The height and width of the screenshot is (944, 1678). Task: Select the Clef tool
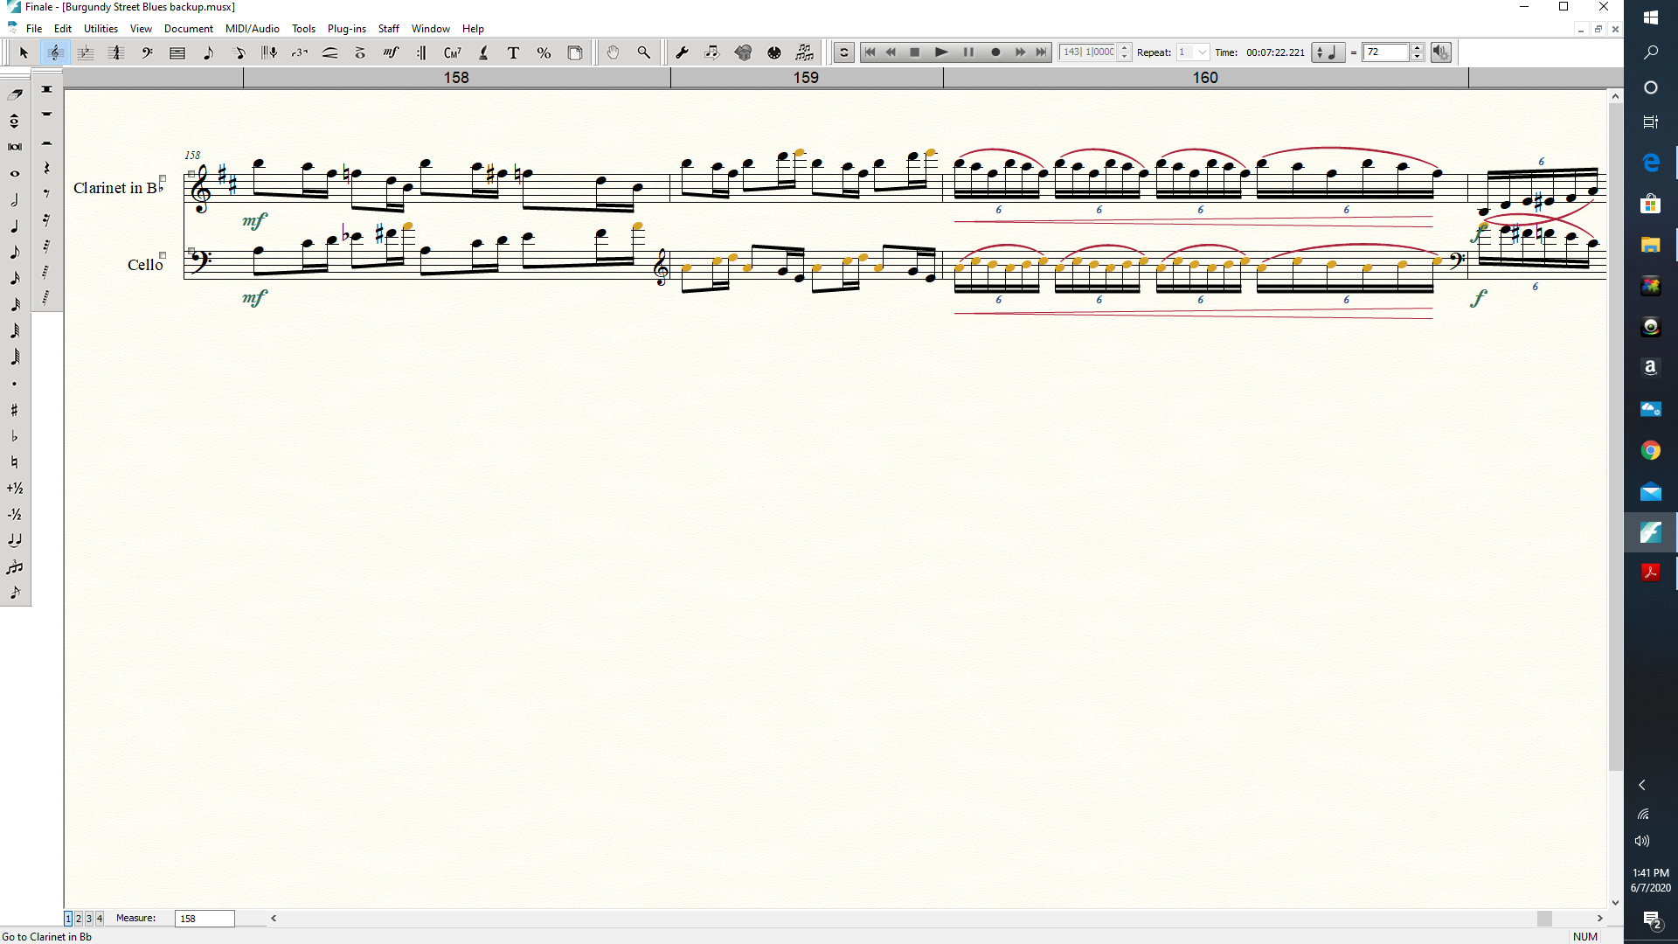[147, 53]
